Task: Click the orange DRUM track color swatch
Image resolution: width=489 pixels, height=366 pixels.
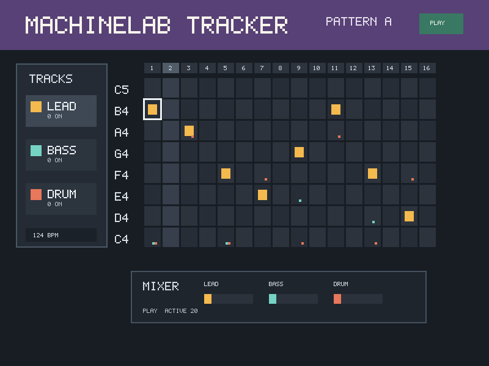Action: (36, 194)
